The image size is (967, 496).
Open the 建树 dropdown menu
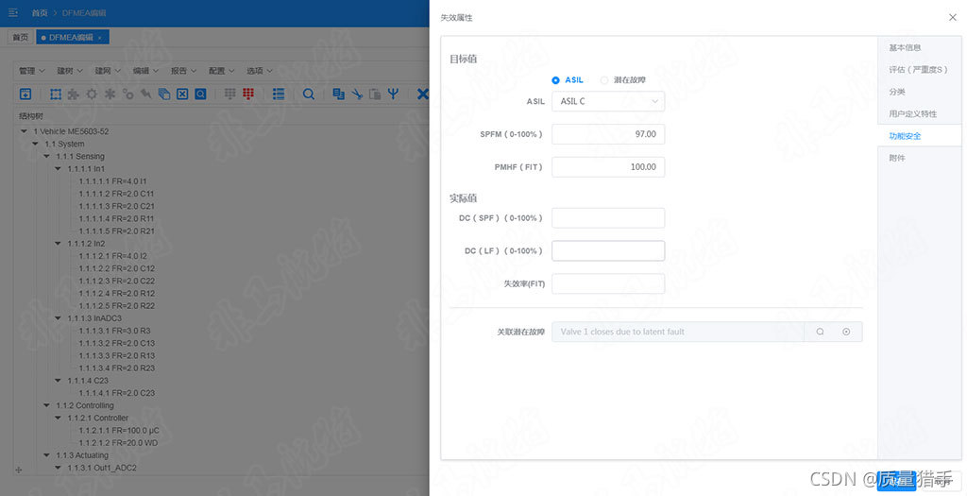tap(70, 71)
